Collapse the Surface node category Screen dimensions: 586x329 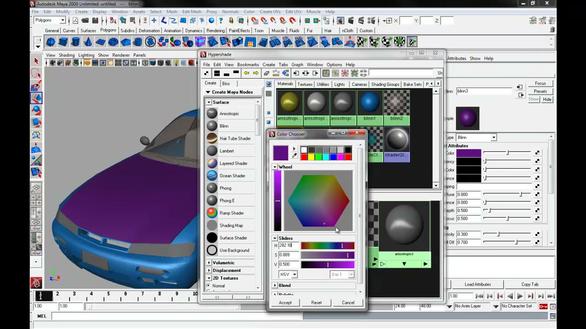point(209,102)
